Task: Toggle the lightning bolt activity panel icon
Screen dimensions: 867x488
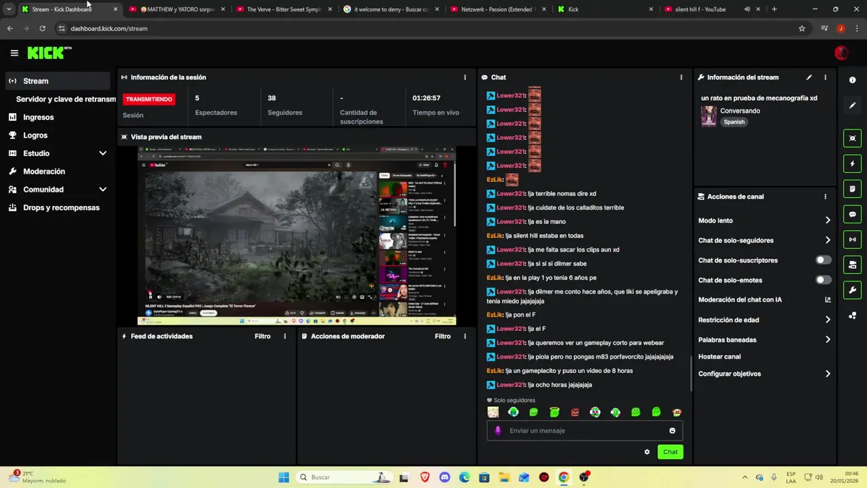Action: coord(852,163)
